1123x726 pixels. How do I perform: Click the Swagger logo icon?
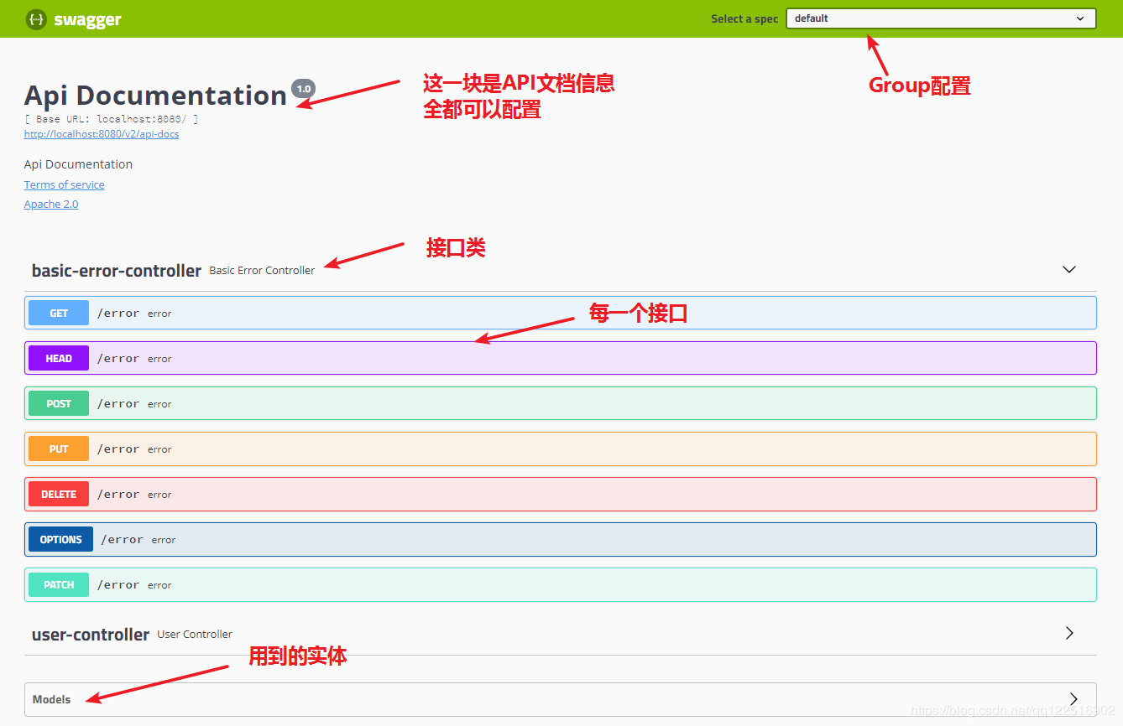[36, 18]
